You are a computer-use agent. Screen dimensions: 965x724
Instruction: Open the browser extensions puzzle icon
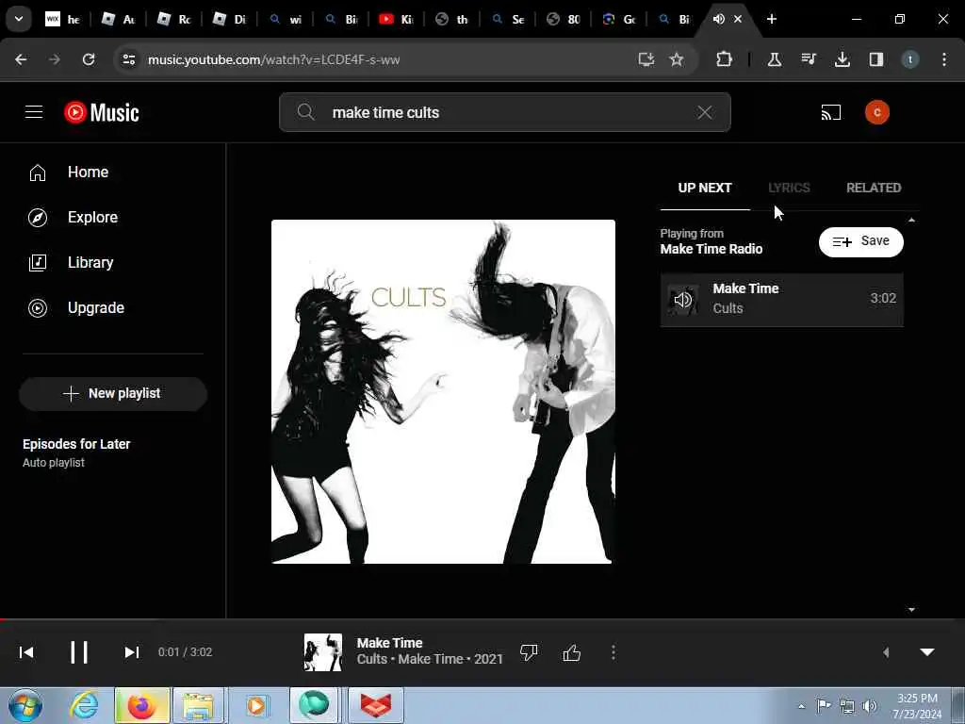coord(725,59)
